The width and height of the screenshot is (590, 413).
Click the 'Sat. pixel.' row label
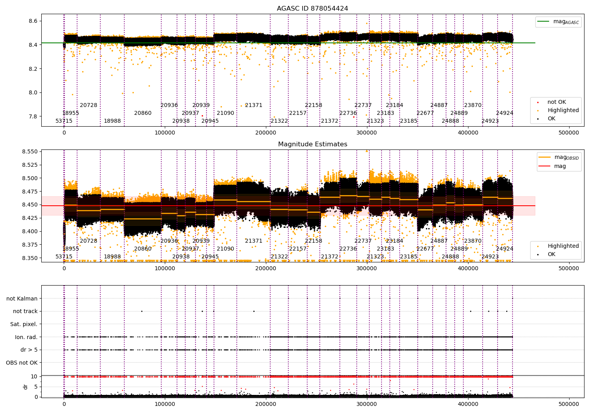click(x=24, y=324)
